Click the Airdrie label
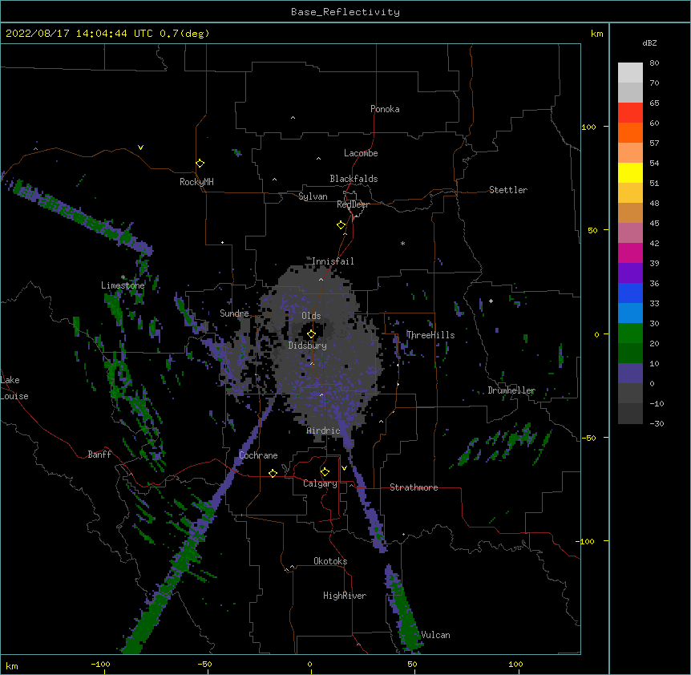The image size is (691, 675). tap(324, 430)
